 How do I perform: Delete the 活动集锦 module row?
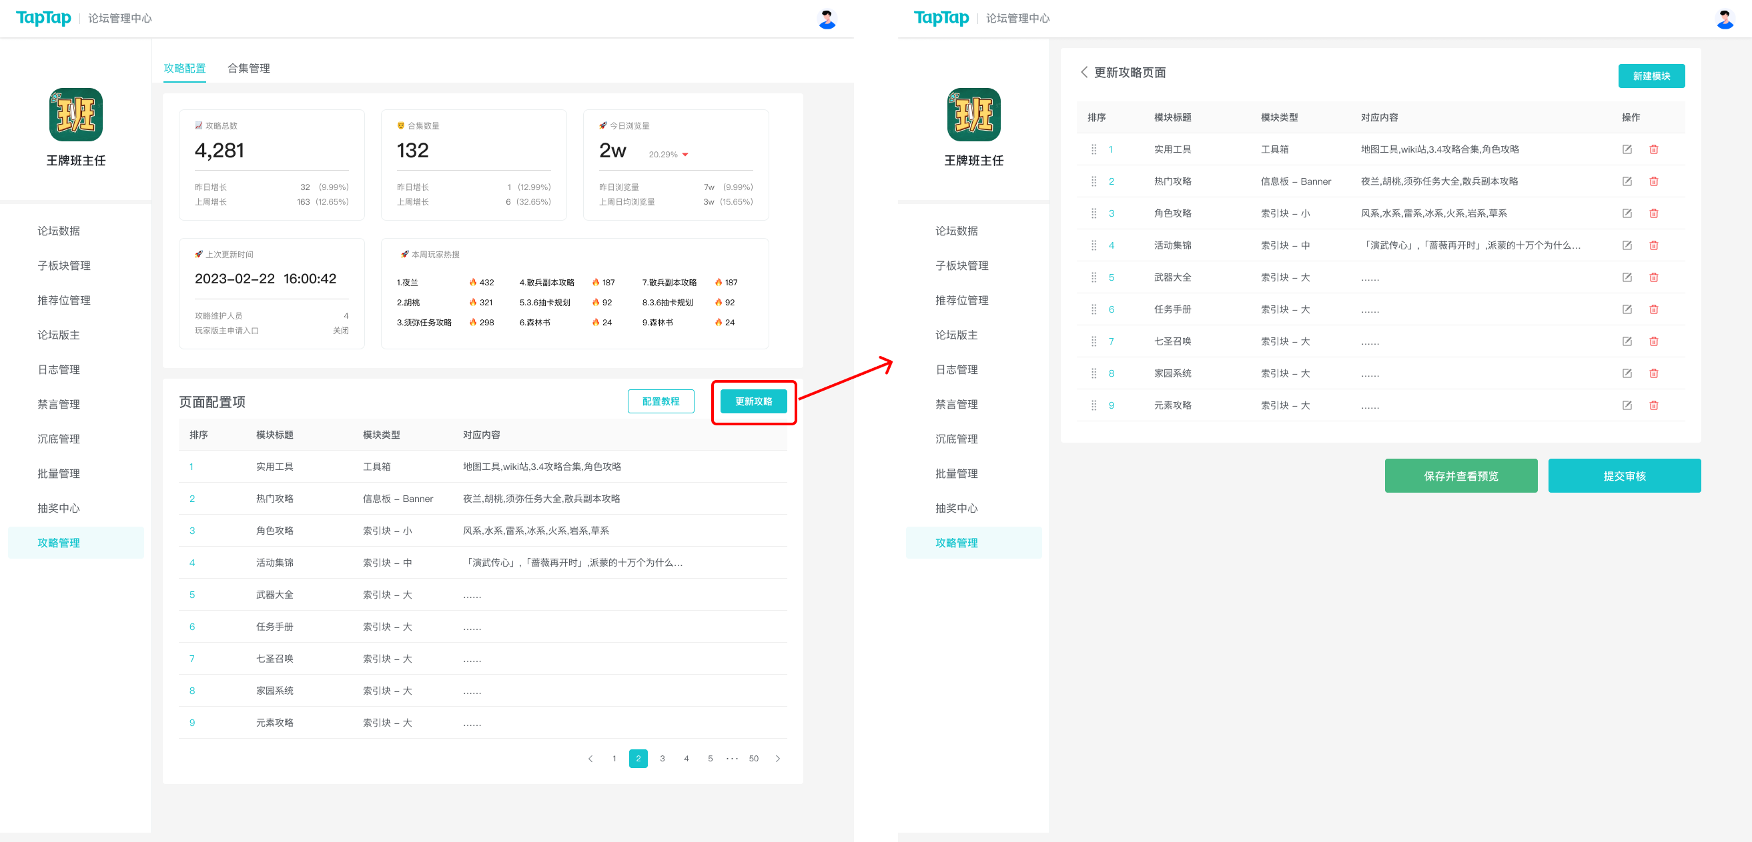point(1653,245)
